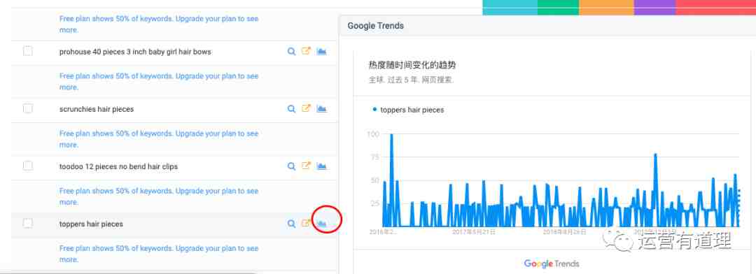This screenshot has height=274, width=756.
Task: Show trends chart for toppers hair pieces
Action: coord(321,224)
